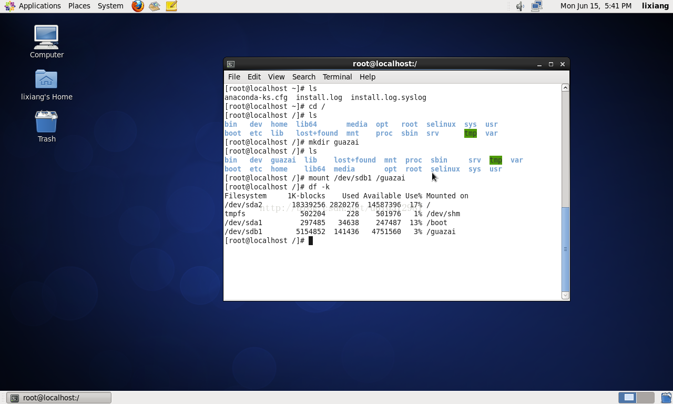Maximize the terminal window
This screenshot has height=404, width=673.
(551, 64)
